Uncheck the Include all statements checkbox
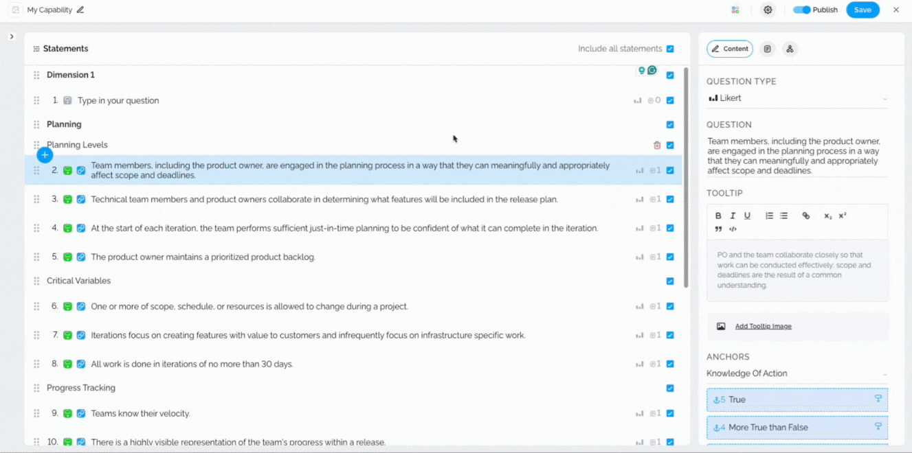 670,49
